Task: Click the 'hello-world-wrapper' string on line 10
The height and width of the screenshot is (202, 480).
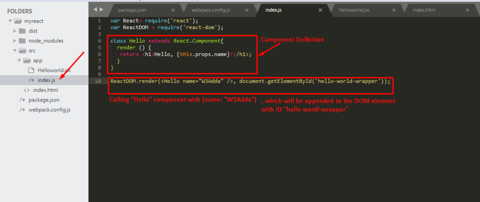Action: click(349, 81)
